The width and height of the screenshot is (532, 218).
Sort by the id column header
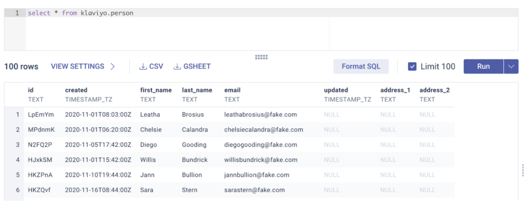click(x=31, y=90)
